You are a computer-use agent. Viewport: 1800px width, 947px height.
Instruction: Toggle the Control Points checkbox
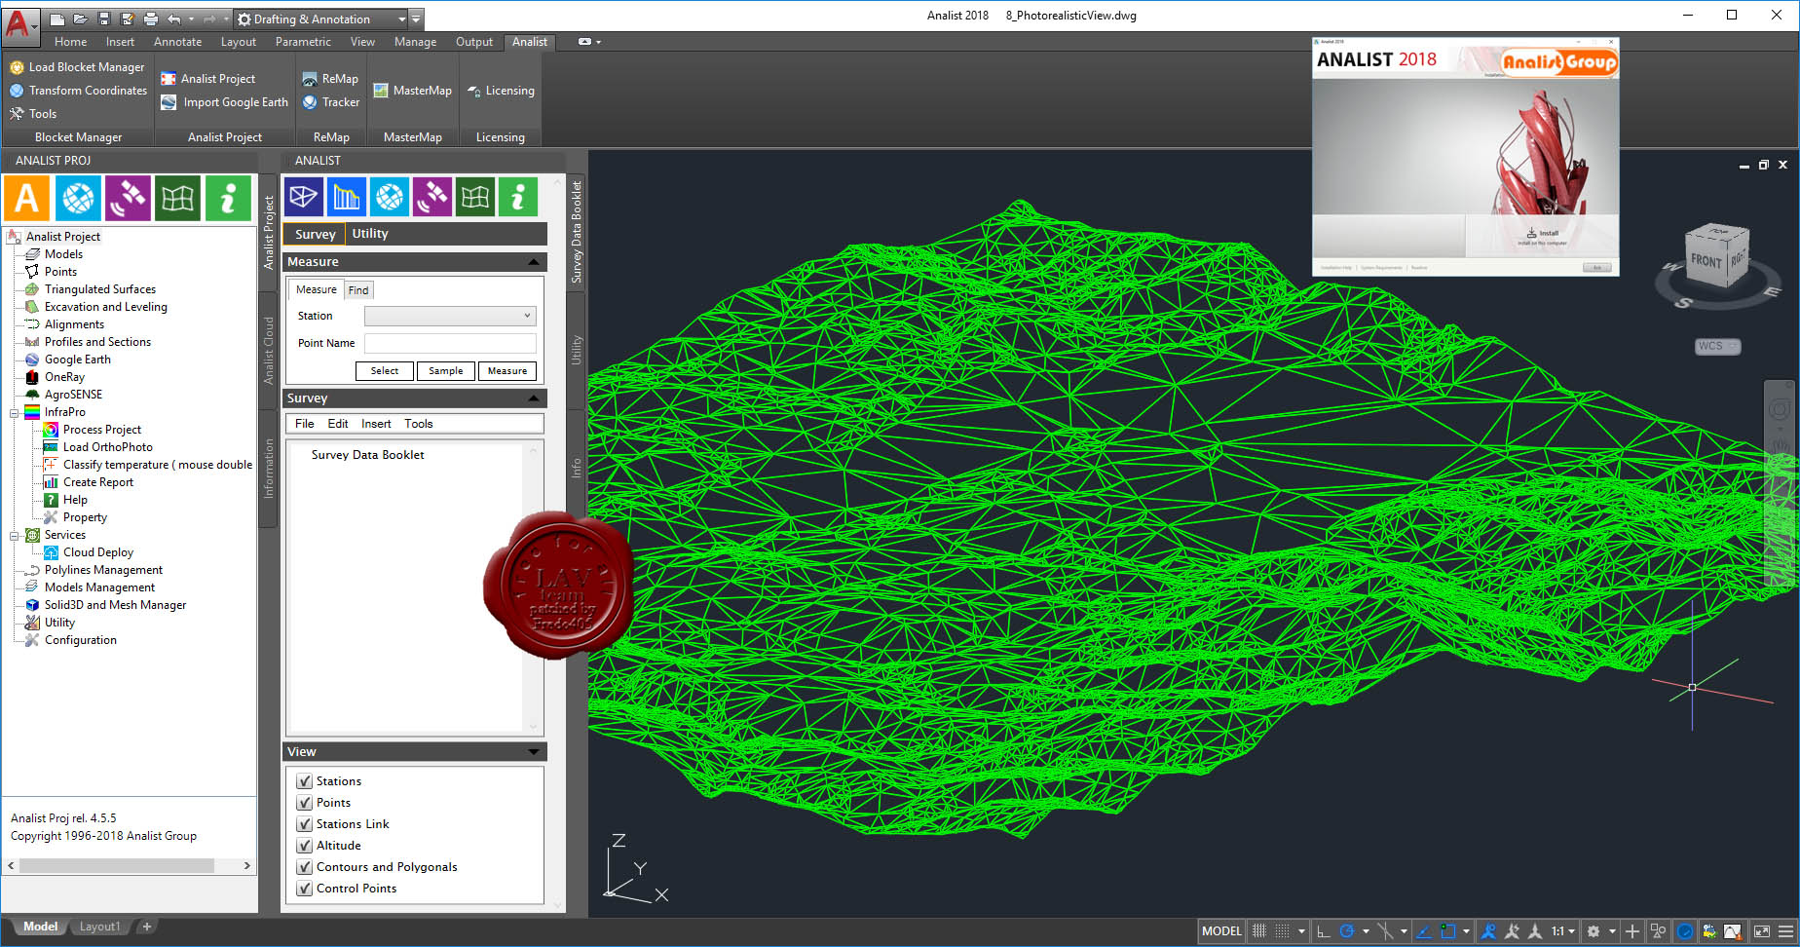[305, 889]
